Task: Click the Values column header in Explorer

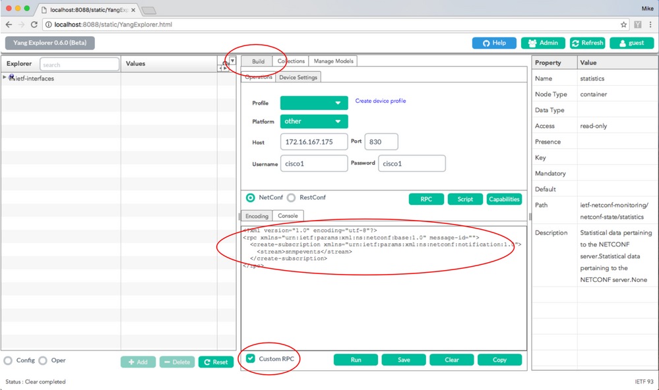Action: tap(169, 64)
